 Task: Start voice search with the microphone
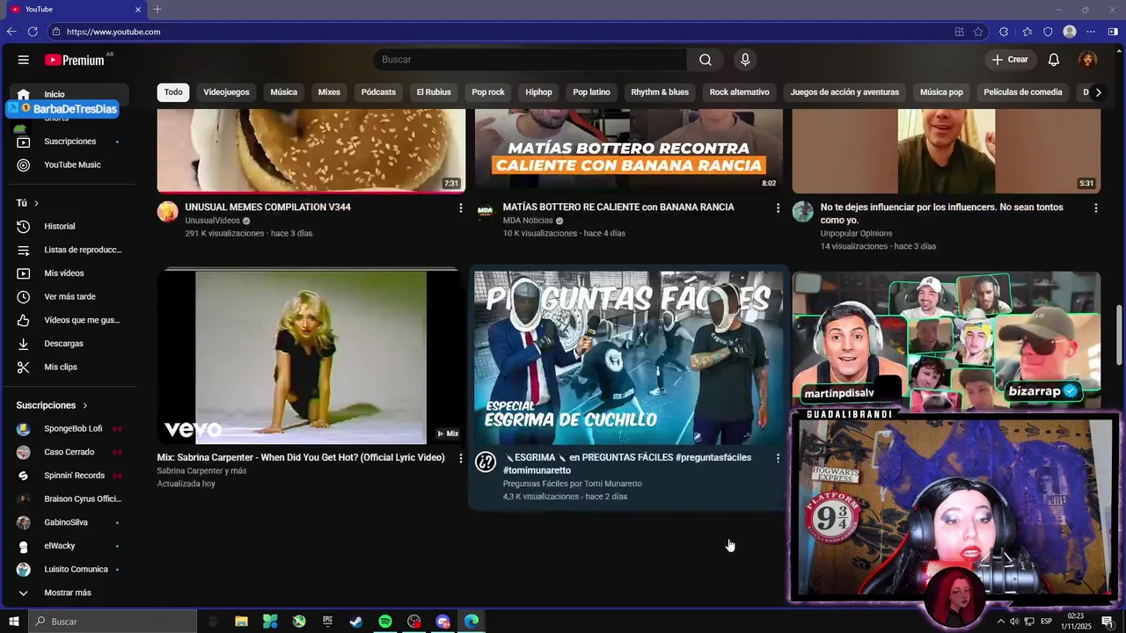[745, 60]
